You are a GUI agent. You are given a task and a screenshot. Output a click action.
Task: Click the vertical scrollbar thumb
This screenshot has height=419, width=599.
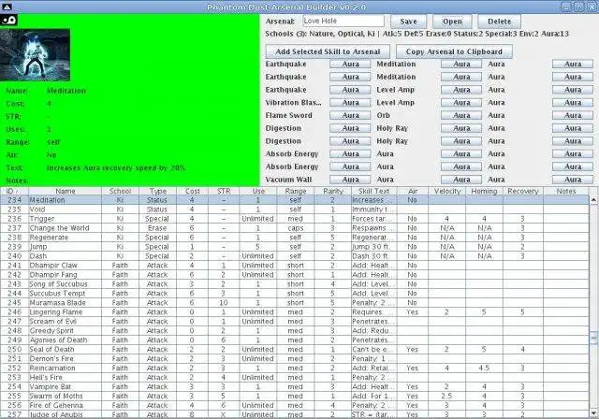[x=593, y=338]
